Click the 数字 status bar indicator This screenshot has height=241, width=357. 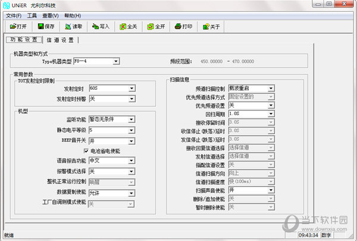(326, 235)
